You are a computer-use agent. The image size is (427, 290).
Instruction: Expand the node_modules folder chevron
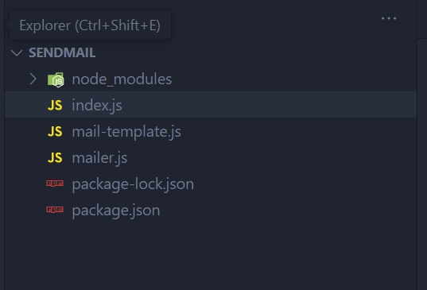tap(33, 79)
